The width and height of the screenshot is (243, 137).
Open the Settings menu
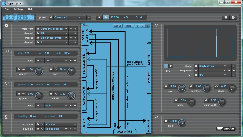coord(18,9)
